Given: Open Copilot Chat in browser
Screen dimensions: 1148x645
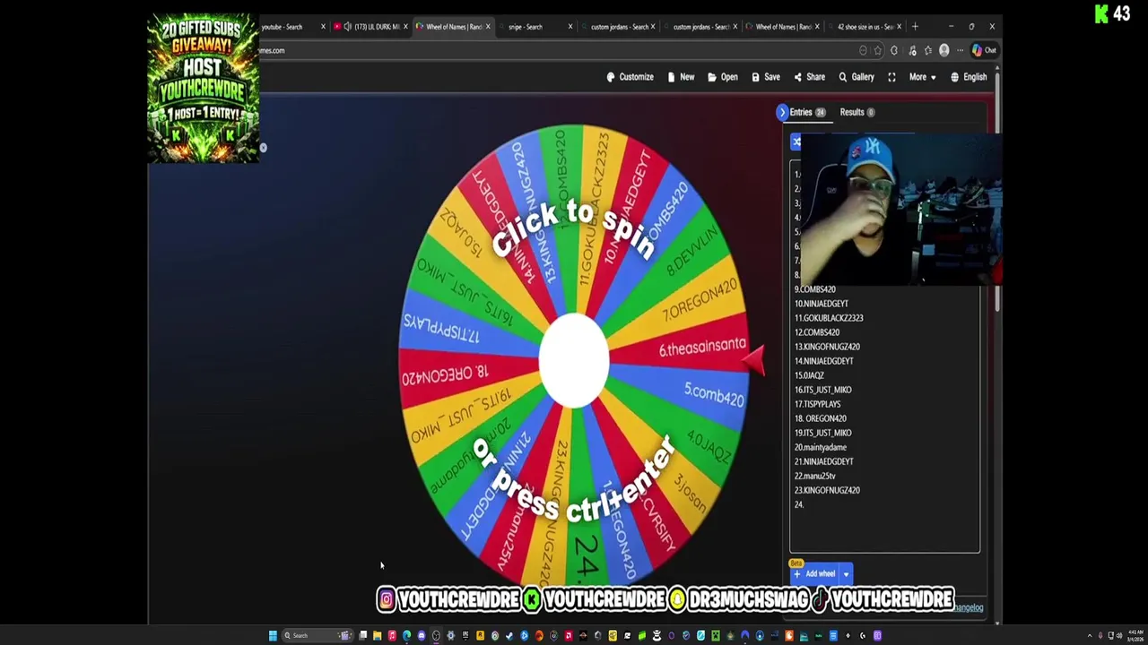Looking at the screenshot, I should pos(984,50).
